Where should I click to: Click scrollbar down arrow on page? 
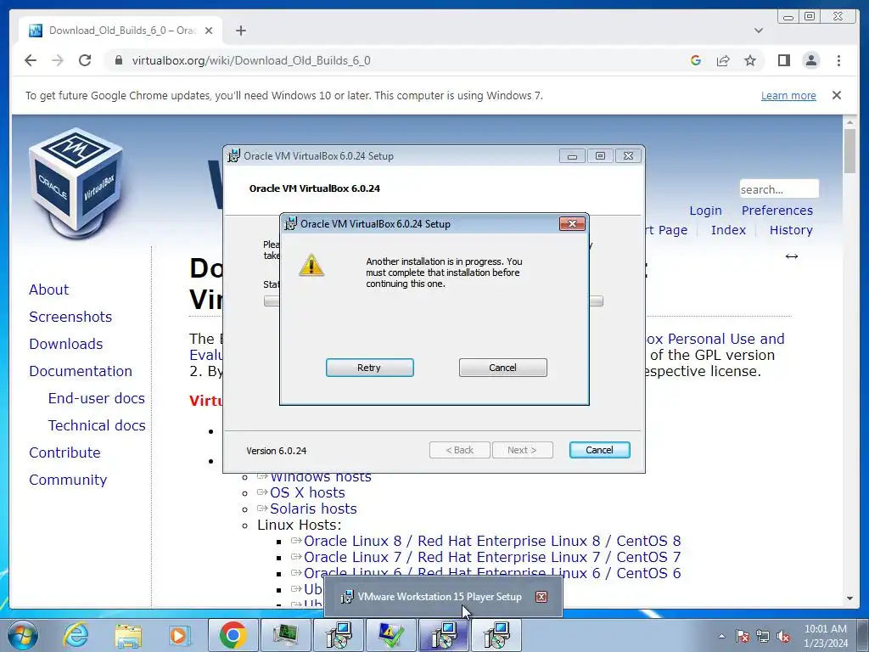[849, 599]
